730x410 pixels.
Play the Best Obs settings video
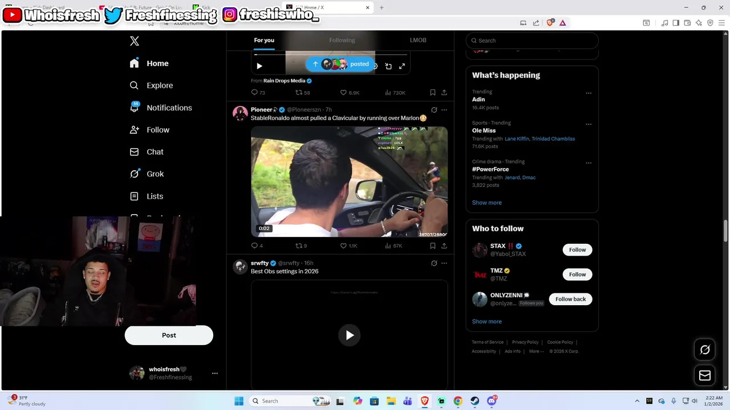click(x=350, y=335)
